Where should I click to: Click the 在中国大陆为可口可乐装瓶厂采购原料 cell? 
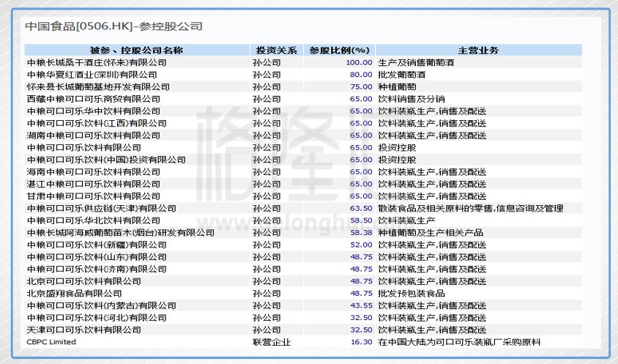pos(459,342)
